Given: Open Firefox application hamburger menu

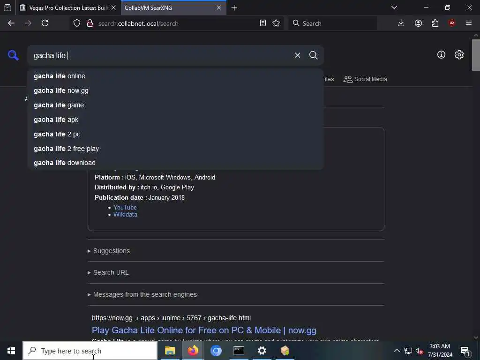Looking at the screenshot, I should (468, 23).
